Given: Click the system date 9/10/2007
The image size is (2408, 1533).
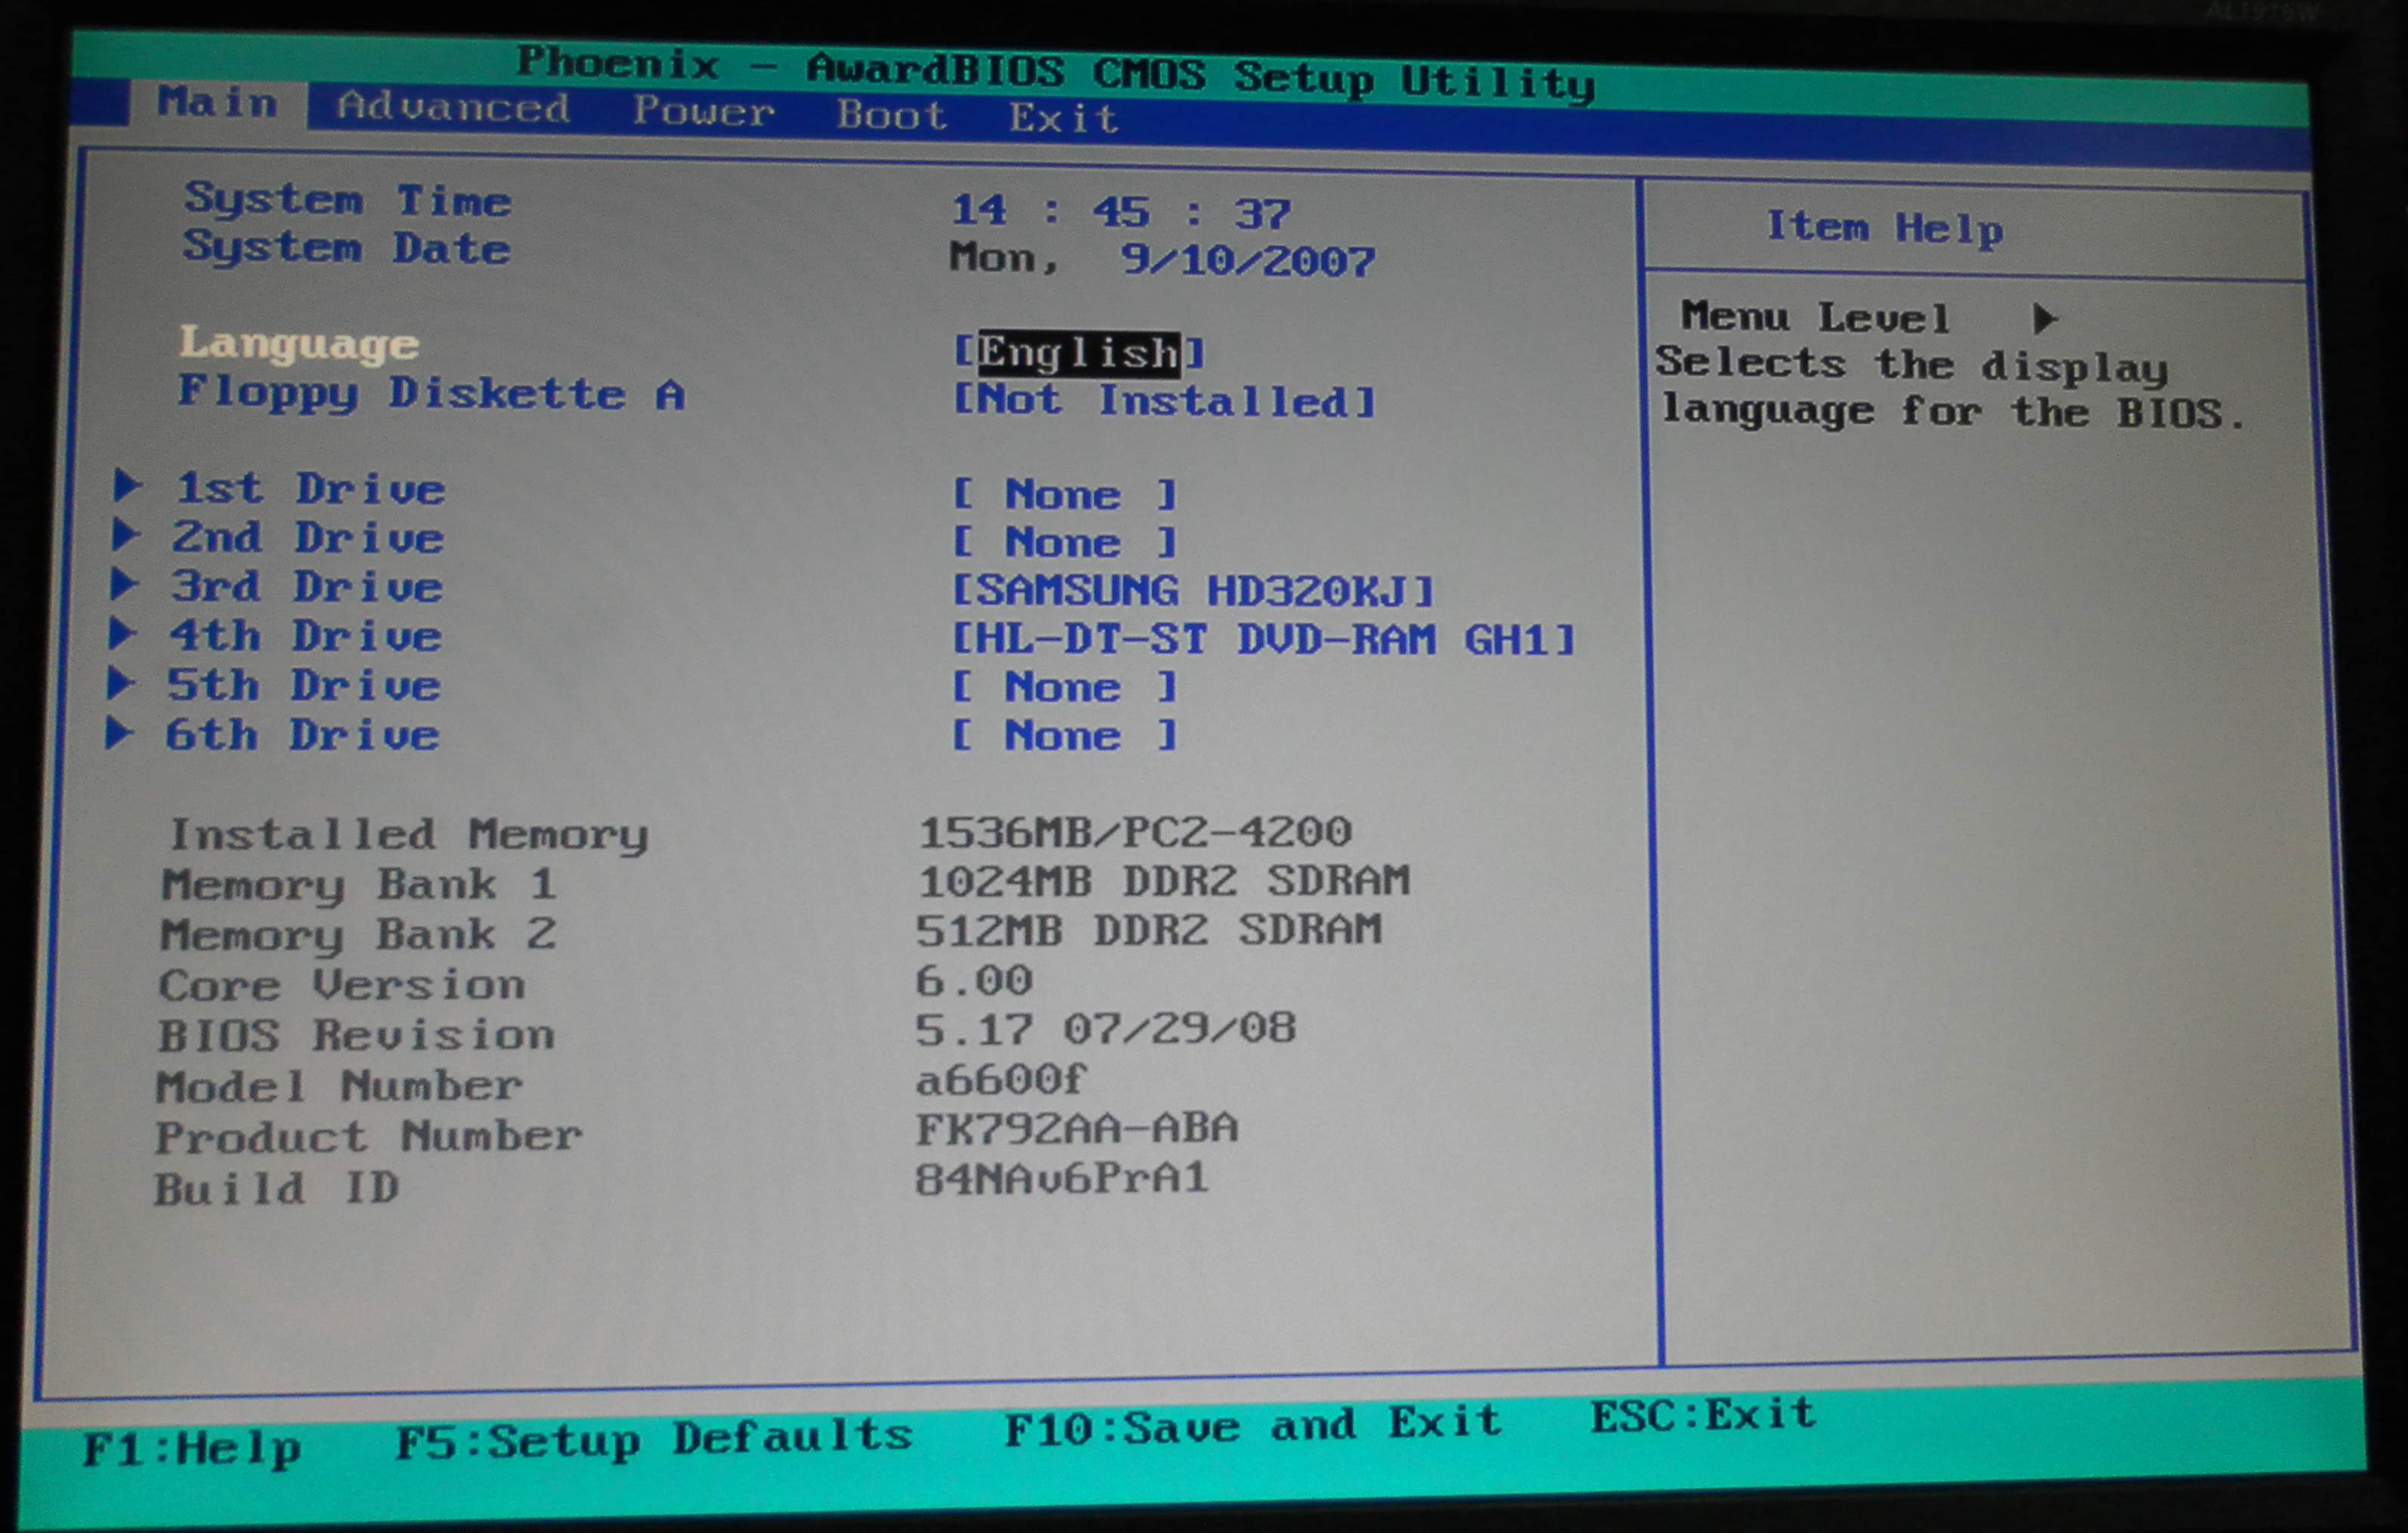Looking at the screenshot, I should coord(1247,261).
